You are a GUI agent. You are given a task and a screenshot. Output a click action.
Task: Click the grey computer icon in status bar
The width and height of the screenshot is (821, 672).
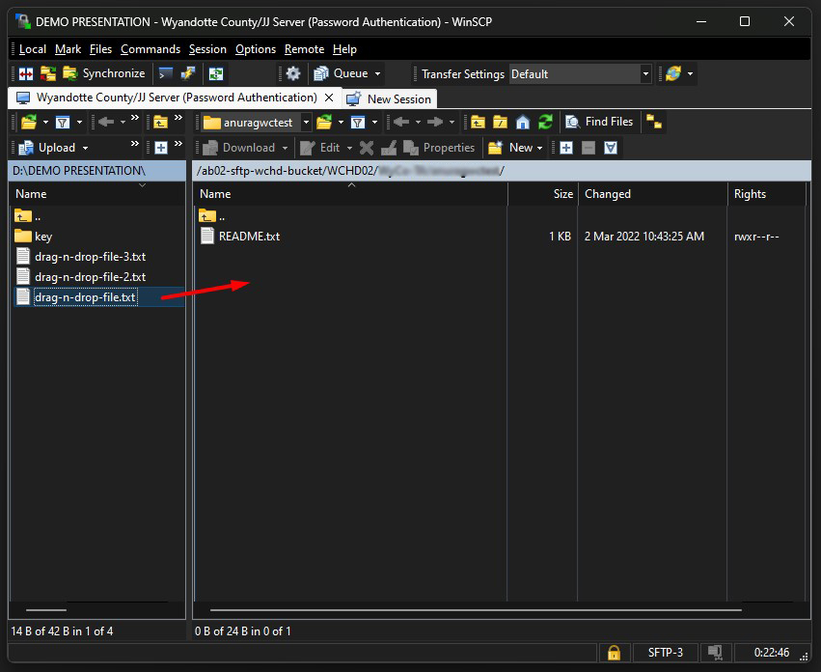(x=715, y=653)
